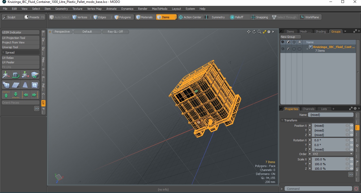Click the first transform-axis UV tool icon

tap(6, 75)
